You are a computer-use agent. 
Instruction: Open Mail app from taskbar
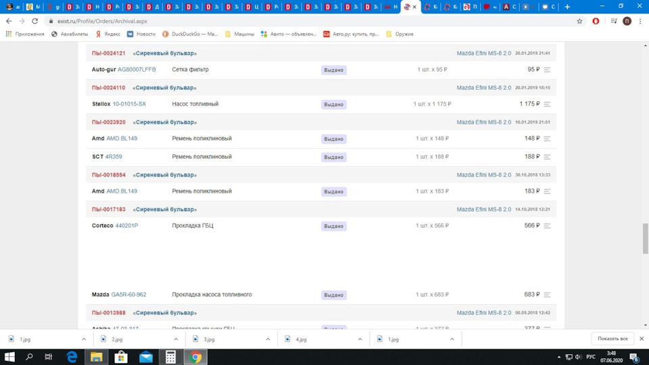click(146, 357)
